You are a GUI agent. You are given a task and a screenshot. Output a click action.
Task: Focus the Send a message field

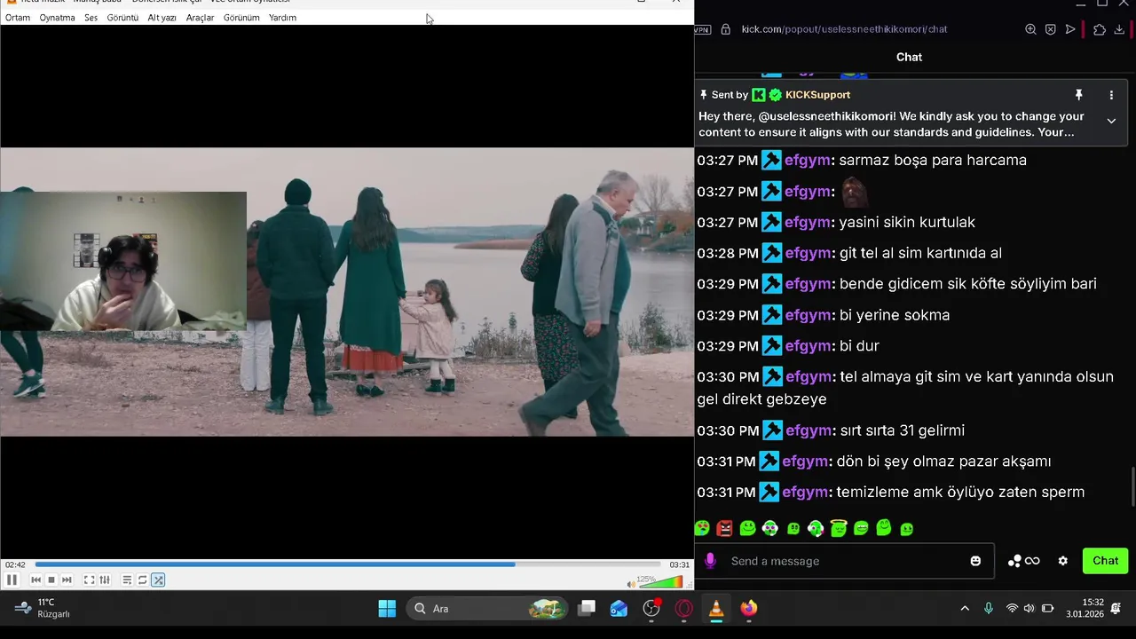pyautogui.click(x=844, y=561)
